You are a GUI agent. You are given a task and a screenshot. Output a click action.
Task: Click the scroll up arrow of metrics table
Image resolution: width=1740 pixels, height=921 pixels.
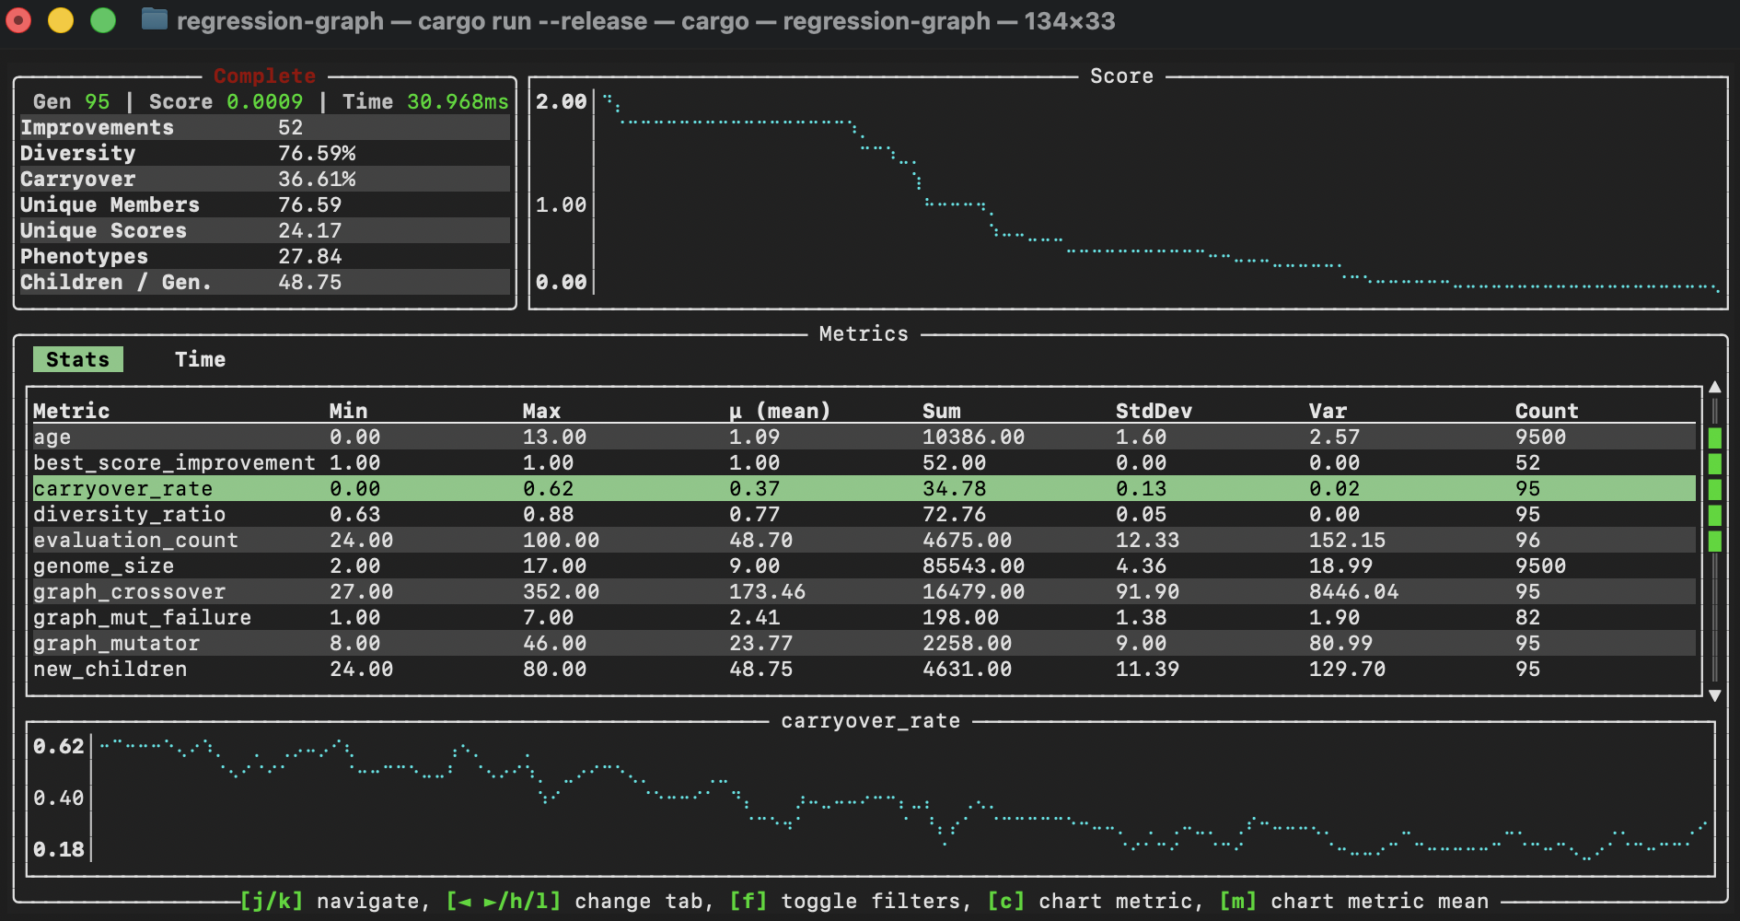1714,388
